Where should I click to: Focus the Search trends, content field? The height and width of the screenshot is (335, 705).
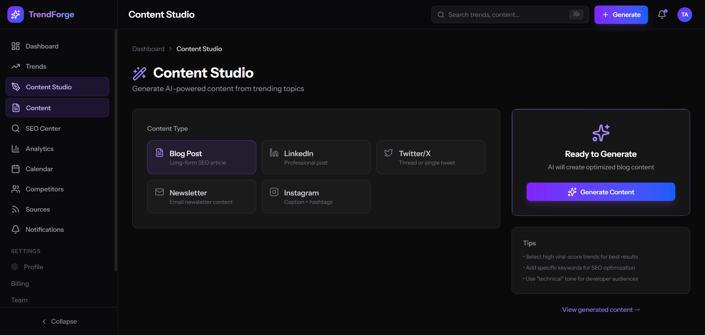click(x=510, y=15)
